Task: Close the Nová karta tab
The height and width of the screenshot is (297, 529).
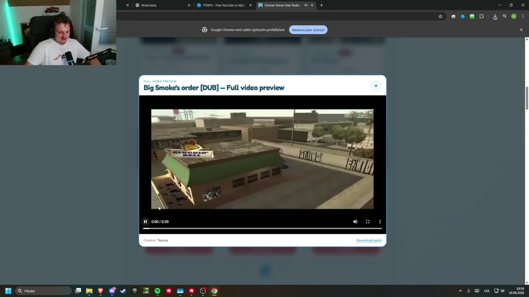Action: tap(189, 5)
